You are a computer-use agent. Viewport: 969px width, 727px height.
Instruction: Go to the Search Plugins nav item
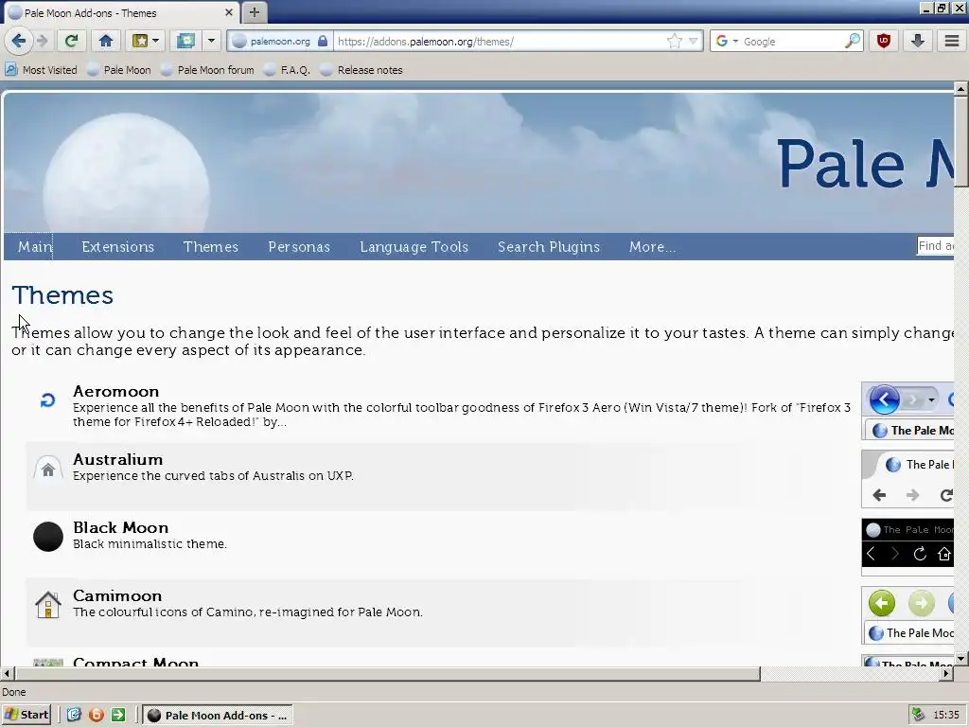coord(549,247)
